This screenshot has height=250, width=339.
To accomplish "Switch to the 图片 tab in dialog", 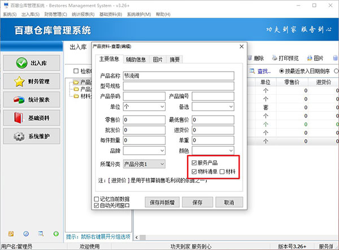I will pos(158,60).
